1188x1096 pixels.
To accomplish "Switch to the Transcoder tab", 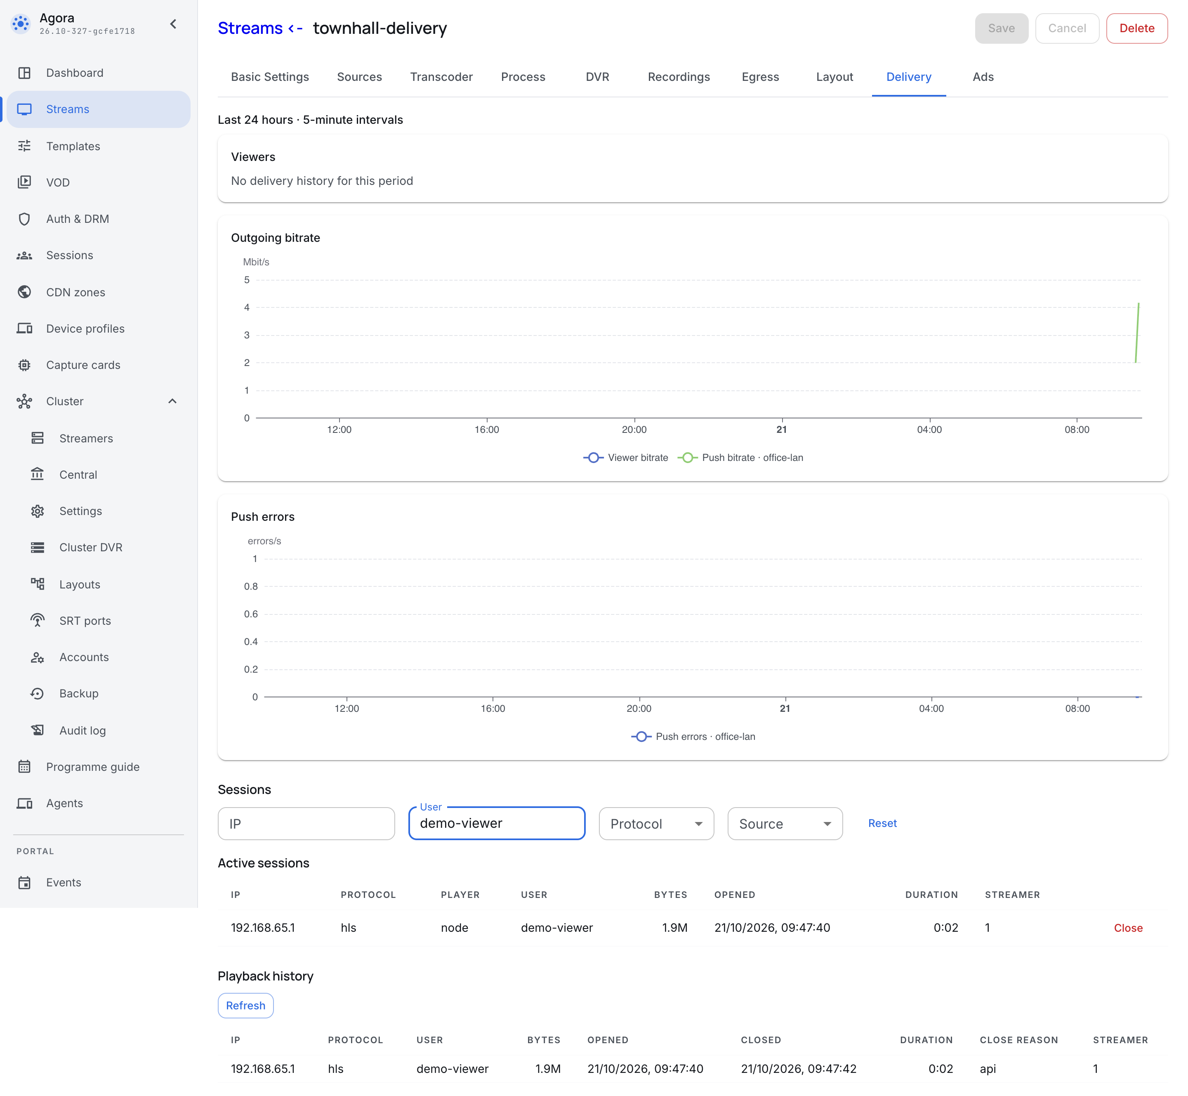I will click(x=442, y=77).
